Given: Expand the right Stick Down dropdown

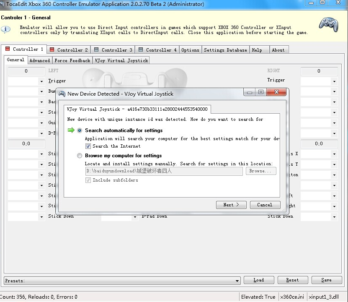Looking at the screenshot, I should [x=334, y=217].
